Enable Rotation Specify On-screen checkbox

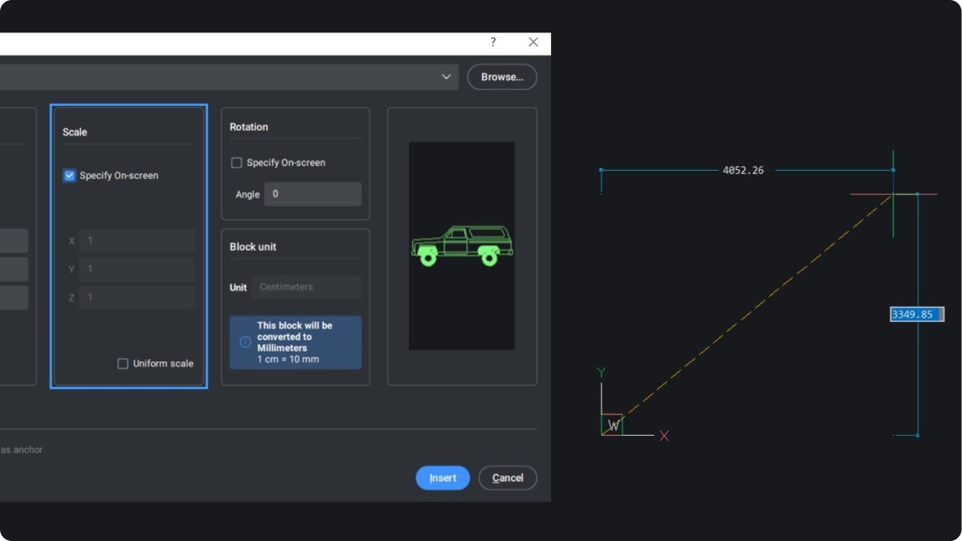click(236, 163)
